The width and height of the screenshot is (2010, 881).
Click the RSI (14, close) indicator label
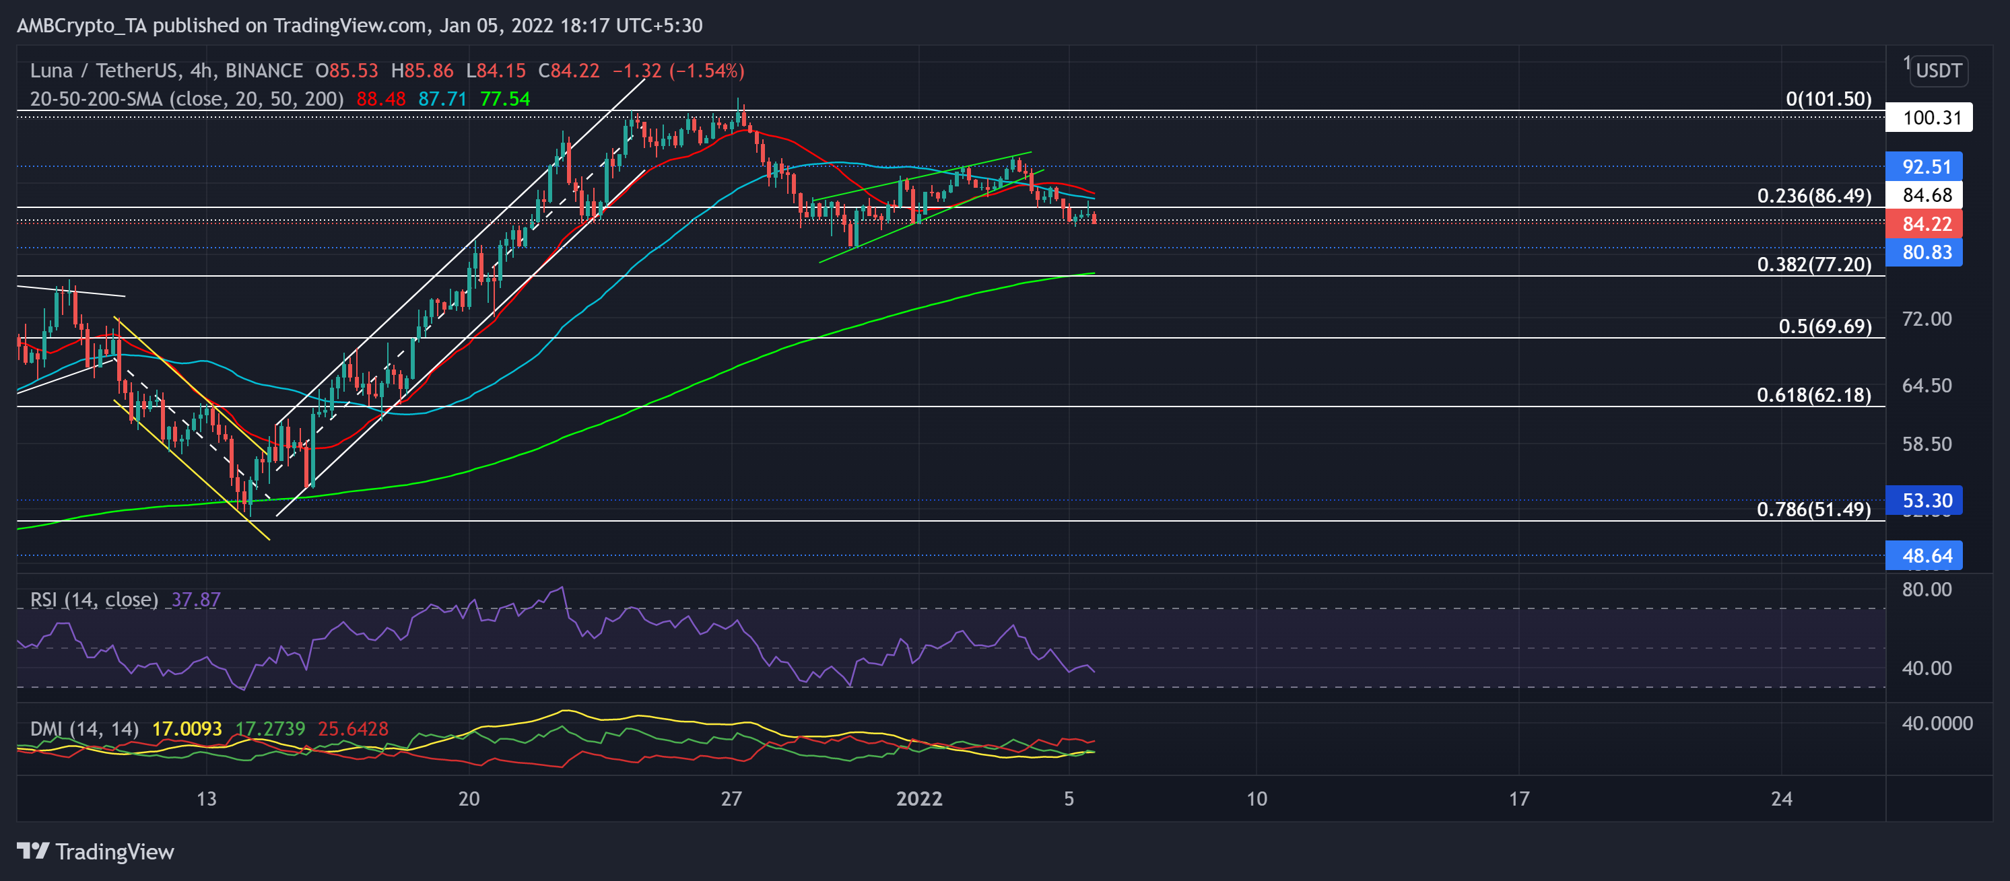pos(94,600)
